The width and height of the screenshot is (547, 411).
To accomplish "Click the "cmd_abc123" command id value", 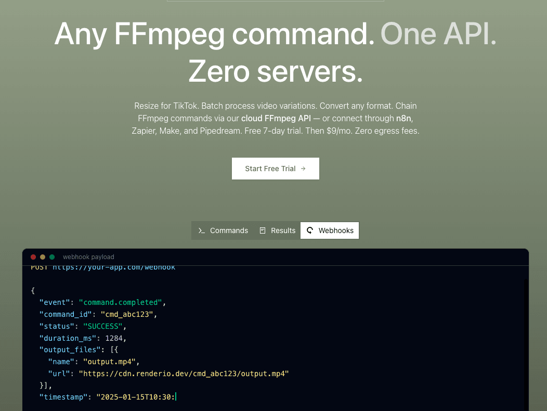I will tap(127, 314).
